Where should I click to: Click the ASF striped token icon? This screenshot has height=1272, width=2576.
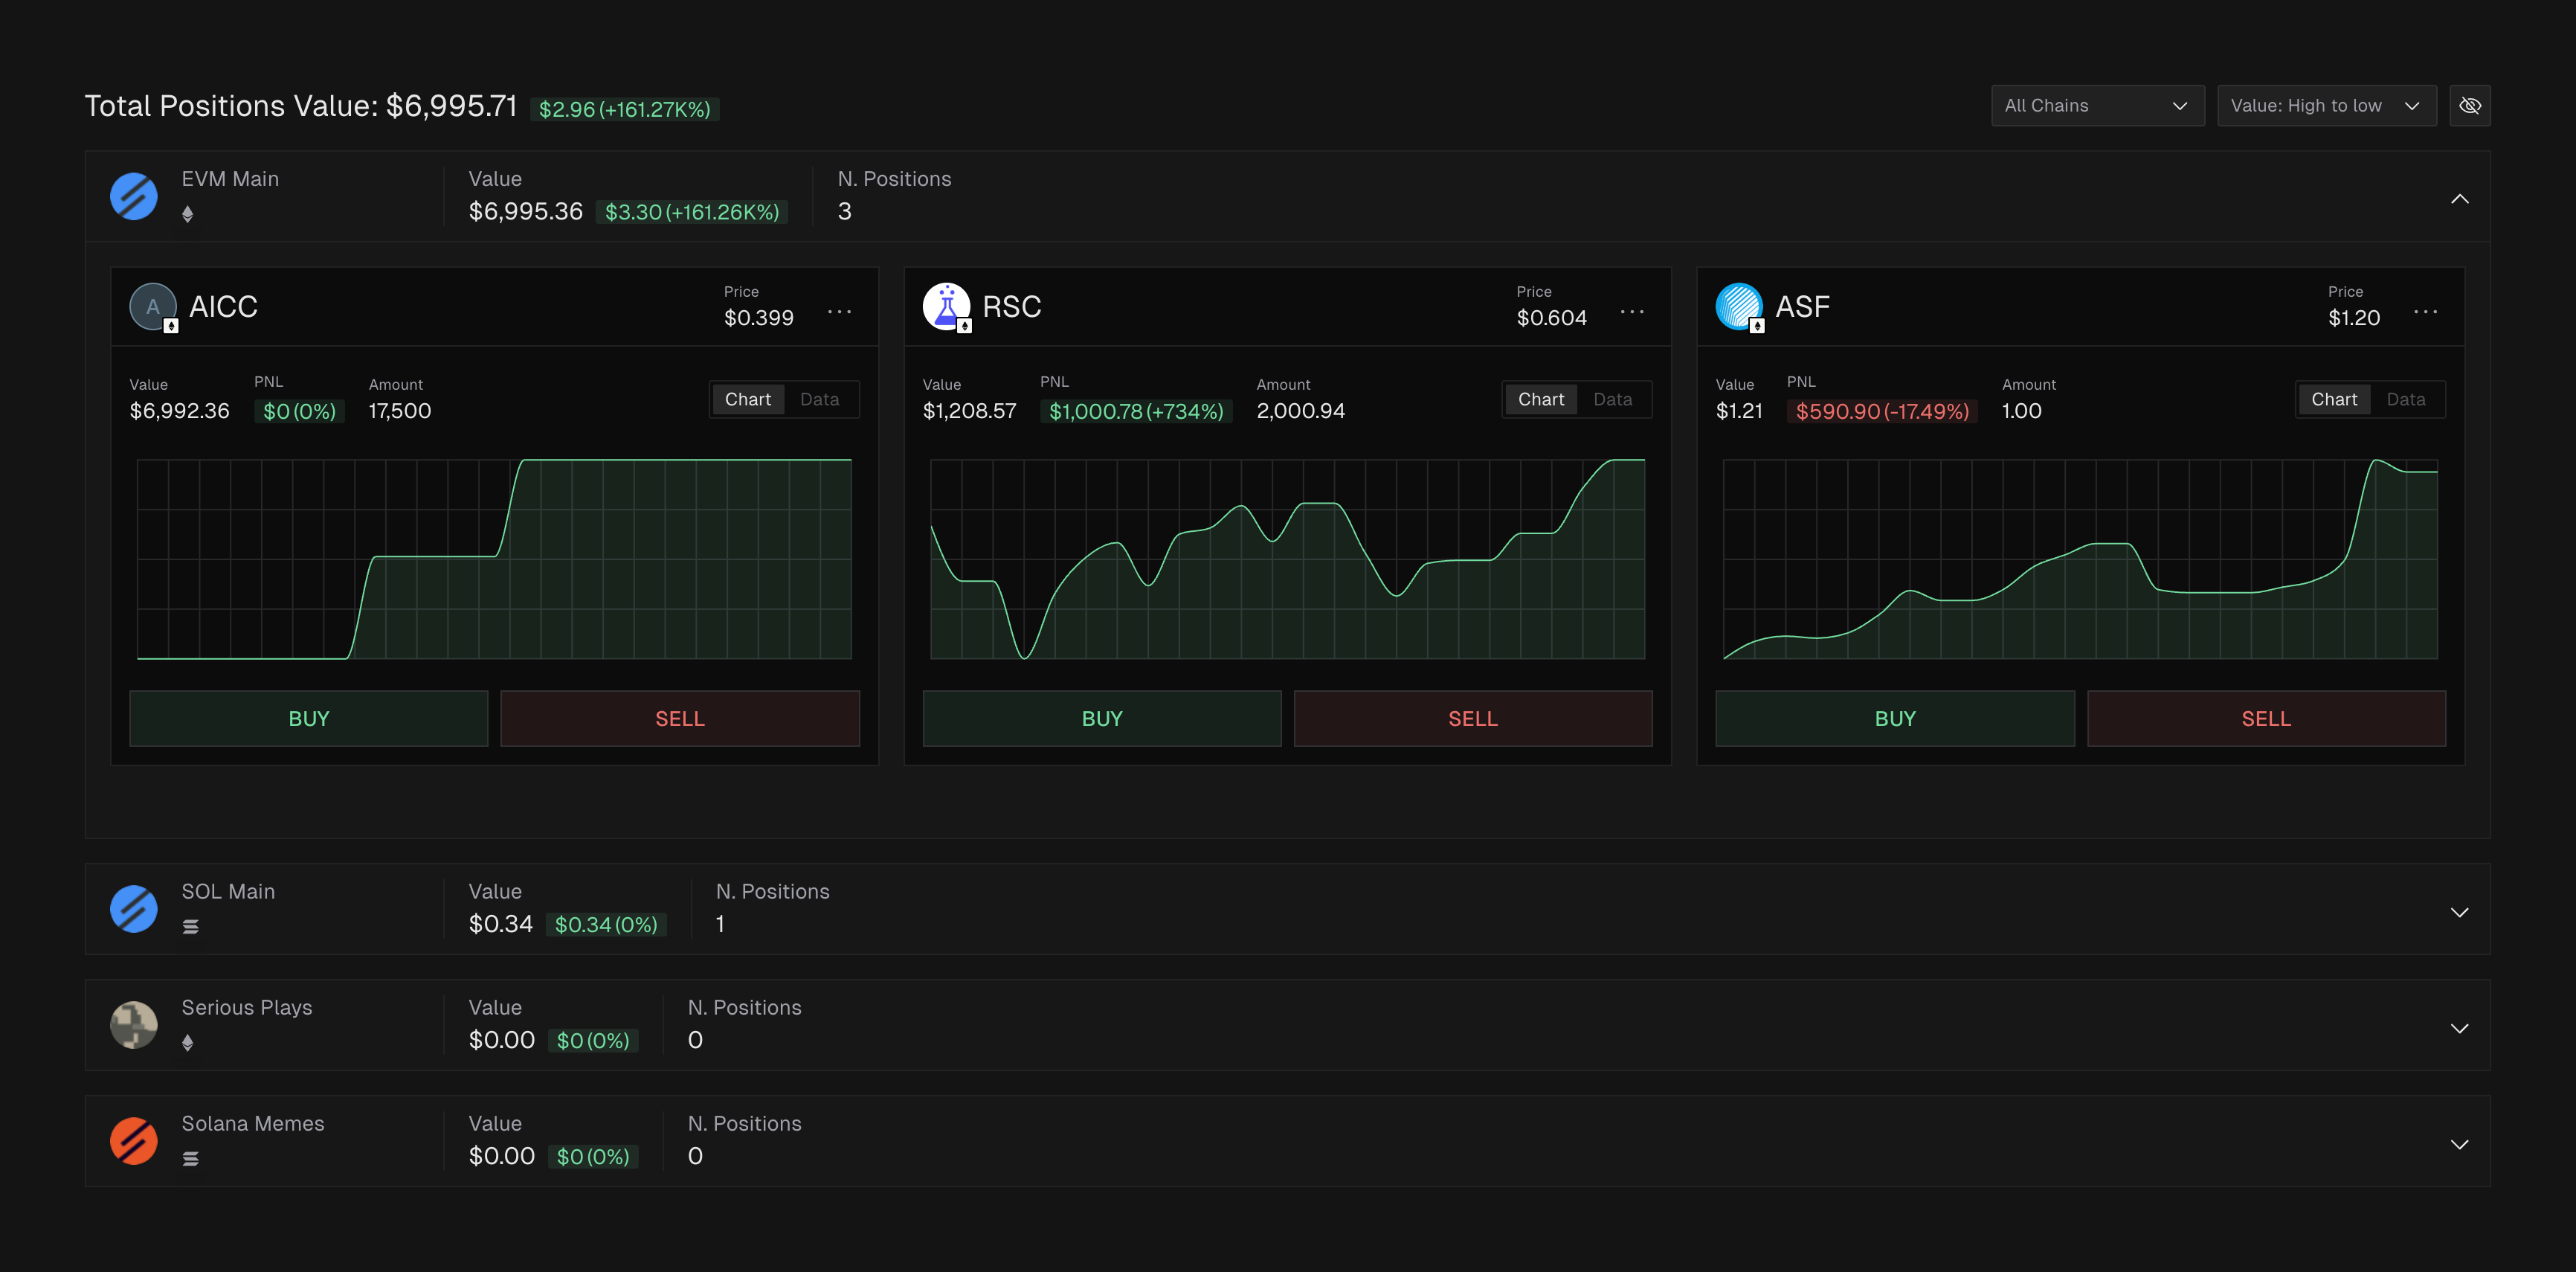[x=1739, y=306]
